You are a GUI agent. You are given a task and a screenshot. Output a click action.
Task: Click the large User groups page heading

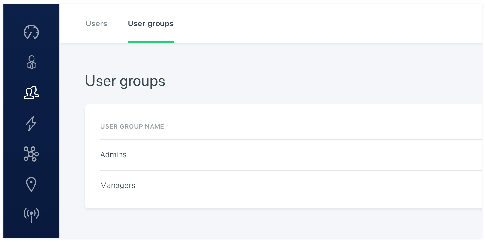125,81
